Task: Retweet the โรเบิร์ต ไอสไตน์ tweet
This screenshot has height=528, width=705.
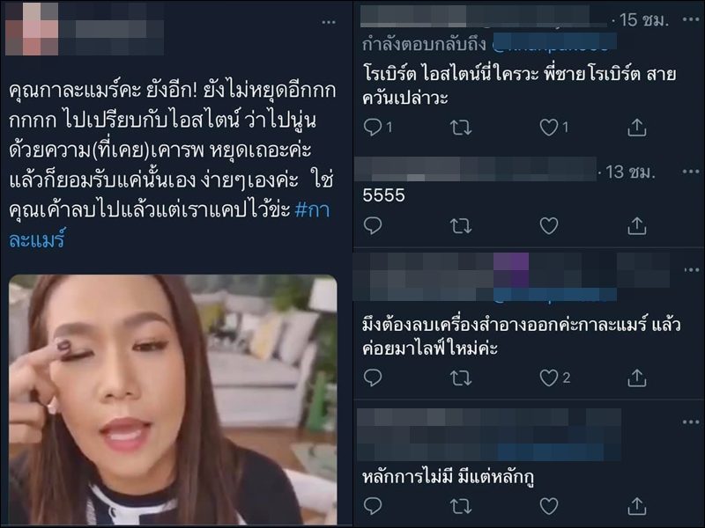Action: [461, 128]
